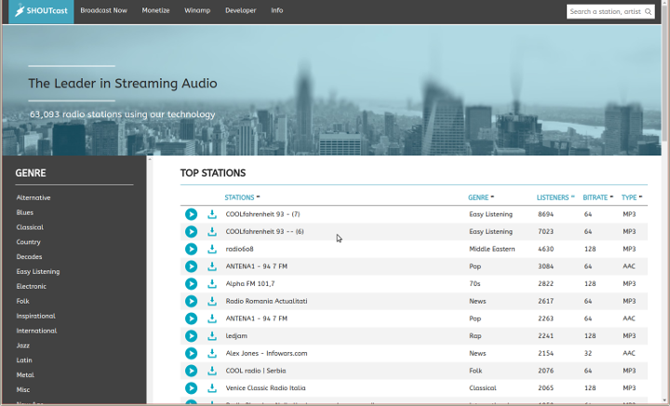Image resolution: width=670 pixels, height=406 pixels.
Task: Play the radio6o8 station
Action: pyautogui.click(x=191, y=250)
